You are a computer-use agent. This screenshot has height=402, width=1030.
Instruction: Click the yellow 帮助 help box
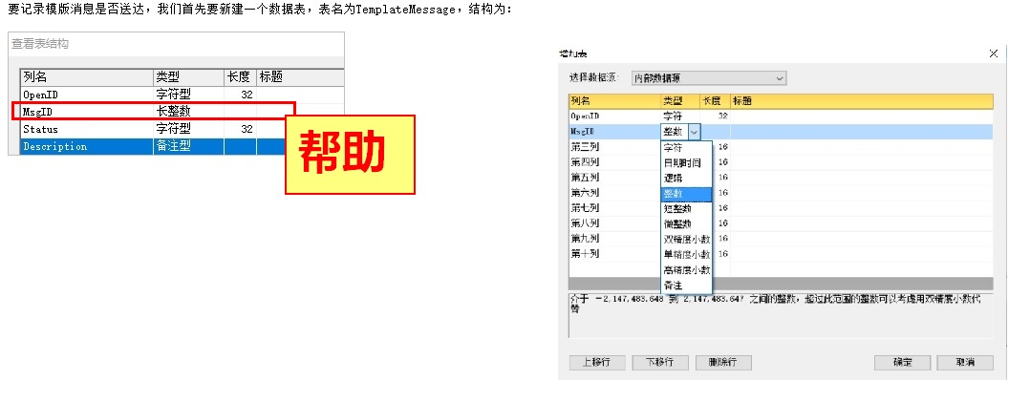(350, 155)
